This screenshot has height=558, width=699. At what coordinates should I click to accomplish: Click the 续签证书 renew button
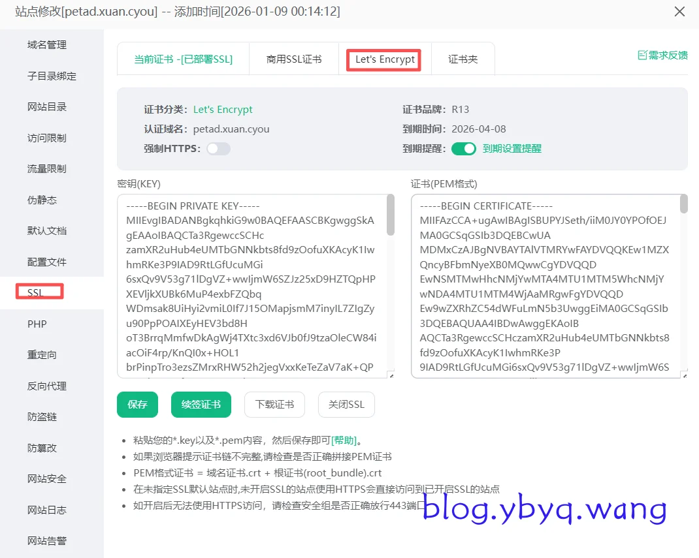201,405
